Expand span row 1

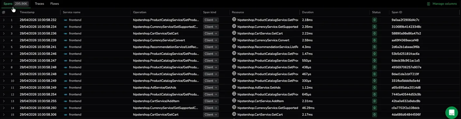point(4,20)
